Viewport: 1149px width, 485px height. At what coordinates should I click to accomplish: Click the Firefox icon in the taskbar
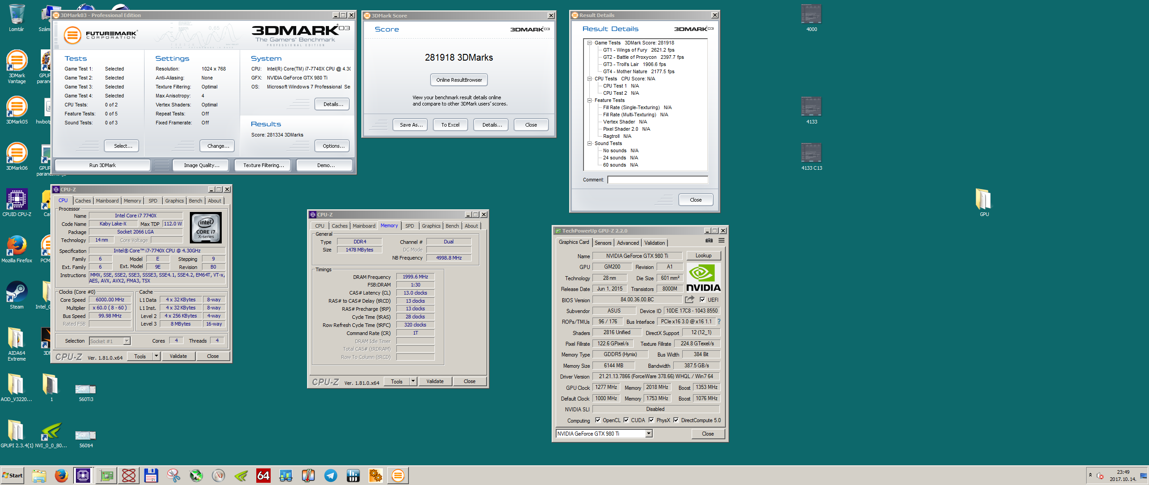(x=61, y=476)
